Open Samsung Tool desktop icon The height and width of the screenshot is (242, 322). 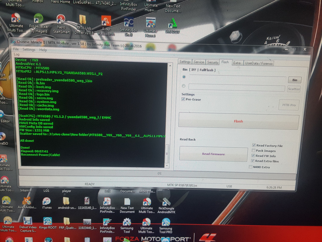click(127, 226)
